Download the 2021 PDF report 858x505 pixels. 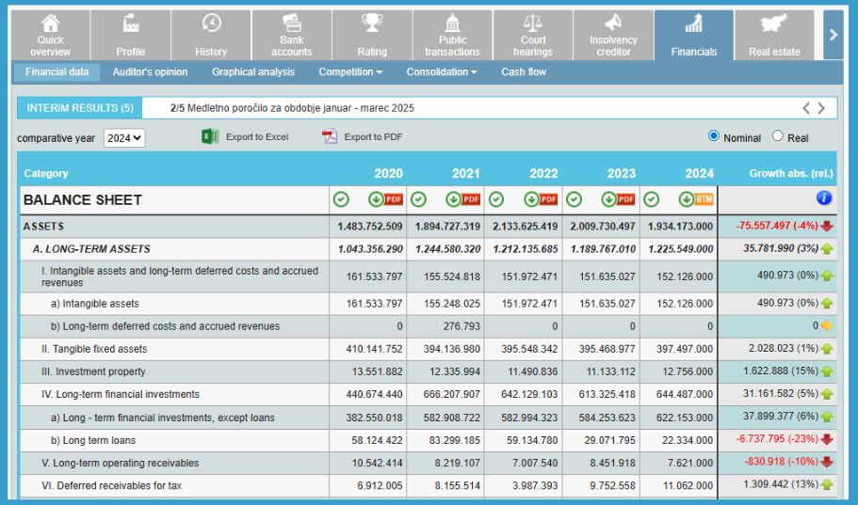click(x=463, y=199)
